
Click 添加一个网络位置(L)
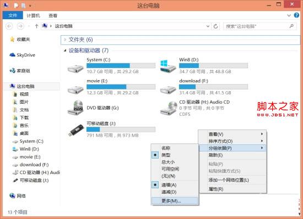pyautogui.click(x=233, y=180)
